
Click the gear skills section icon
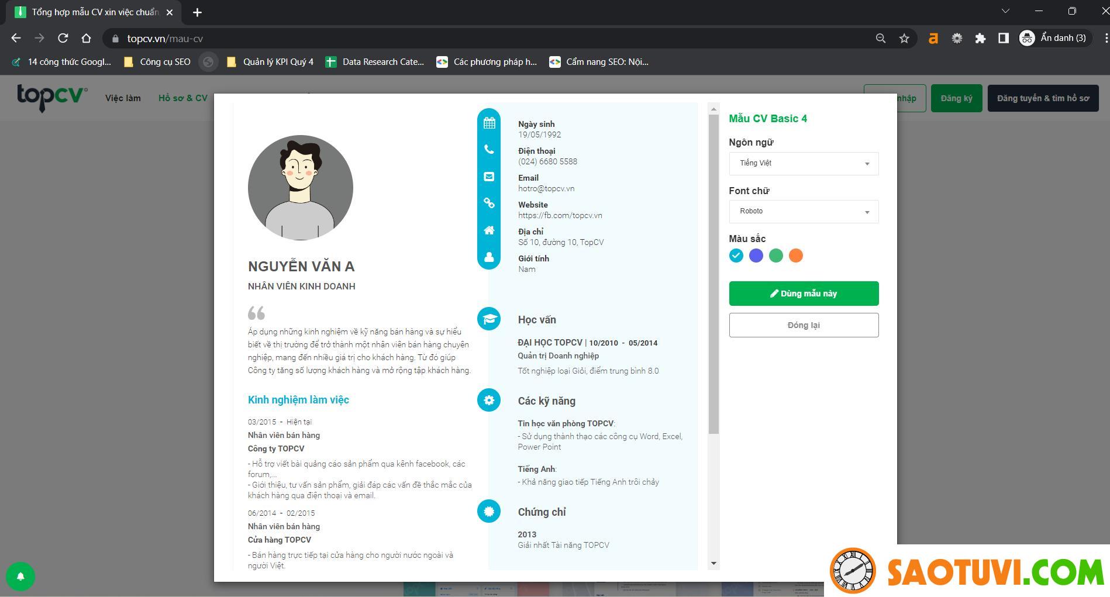489,400
